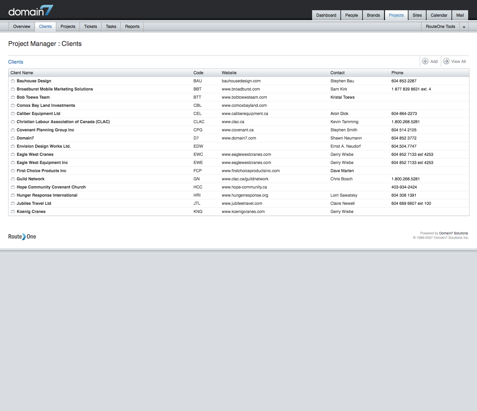Sort by the Client Name column header
Image resolution: width=477 pixels, height=411 pixels.
(22, 73)
